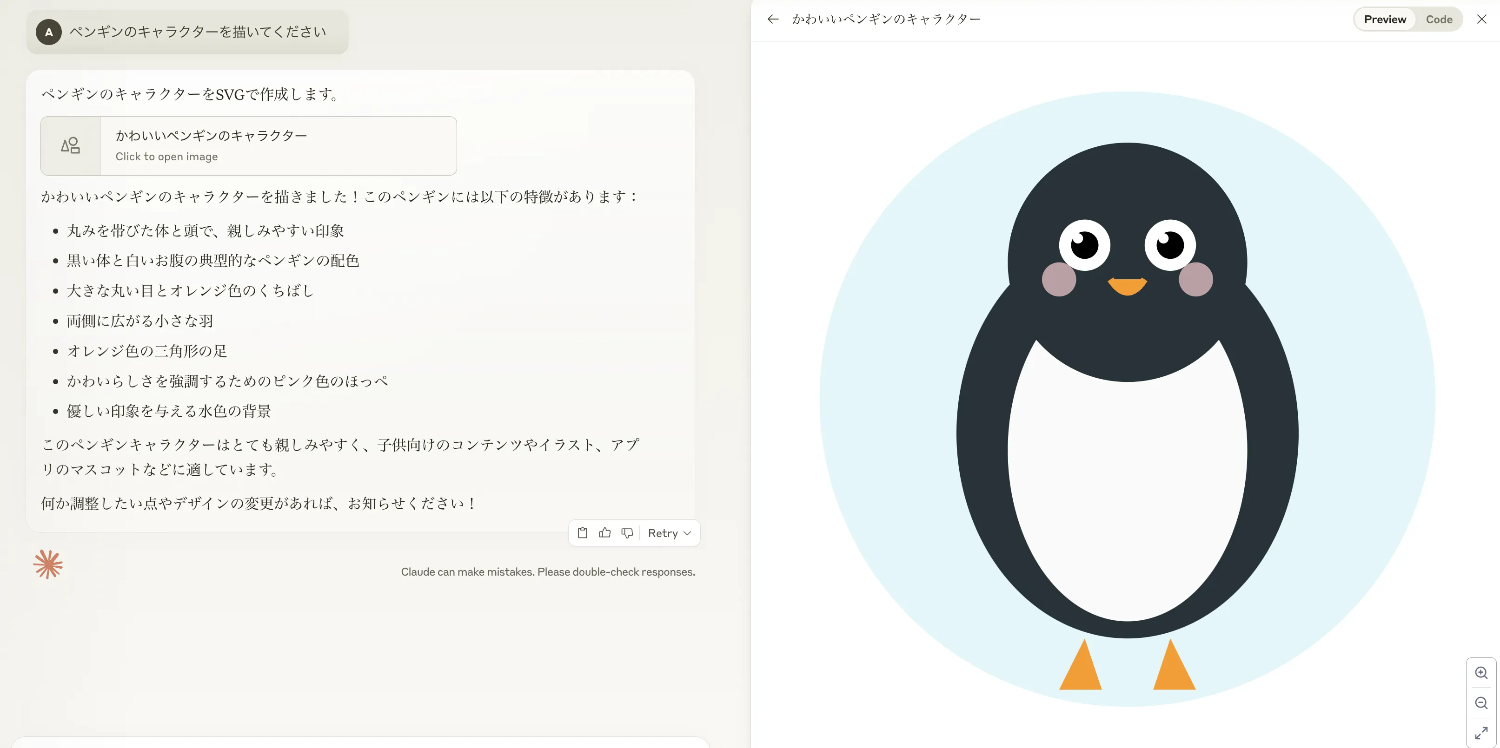
Task: Switch to the Preview tab
Action: 1385,19
